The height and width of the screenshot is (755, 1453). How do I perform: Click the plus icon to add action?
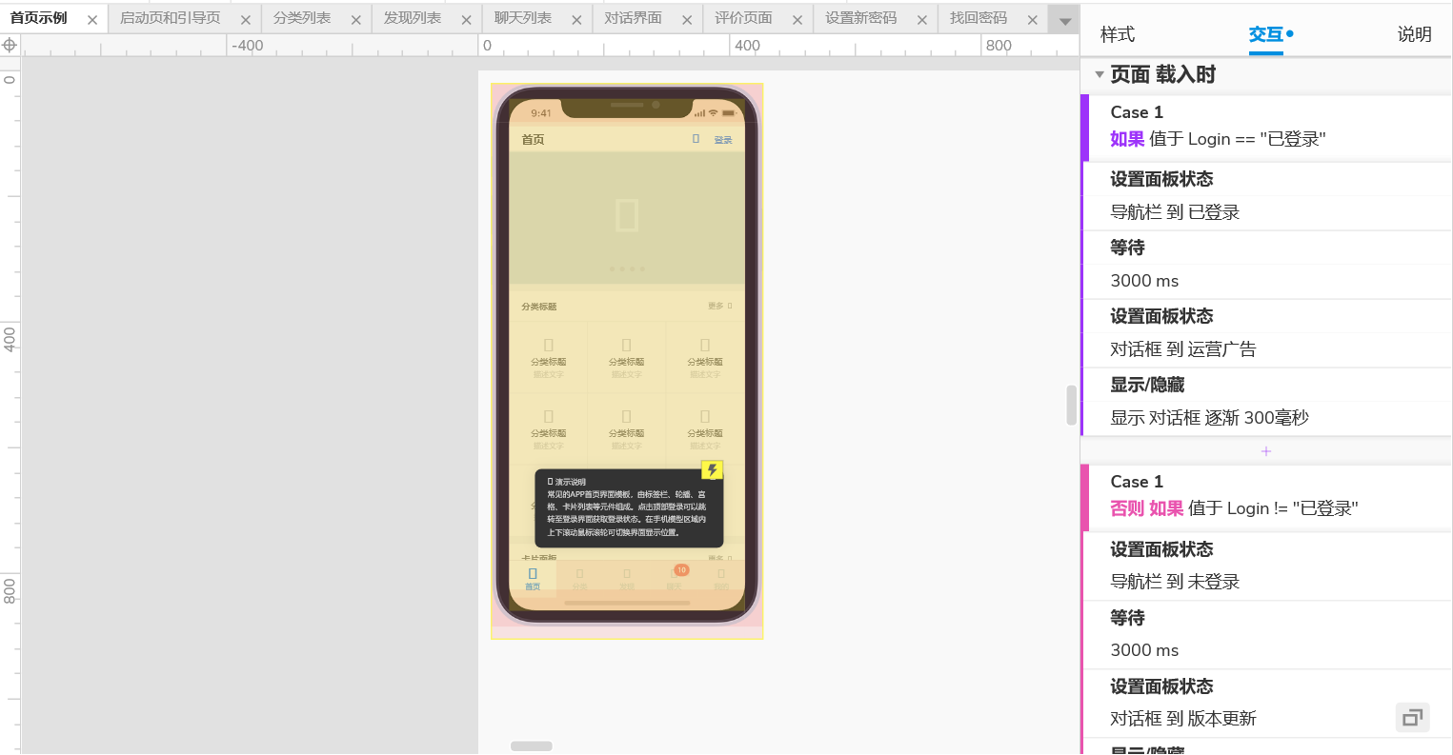click(1266, 451)
